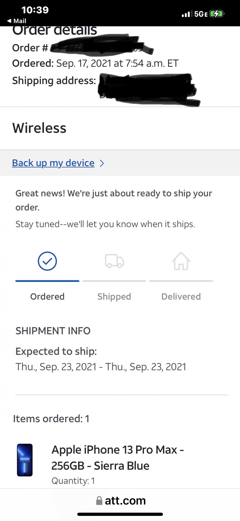This screenshot has width=240, height=521.
Task: Tap the Shipped truck icon
Action: [114, 261]
